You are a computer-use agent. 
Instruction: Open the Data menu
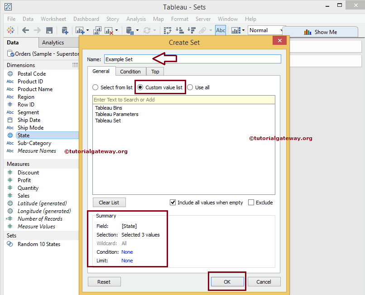tap(28, 19)
